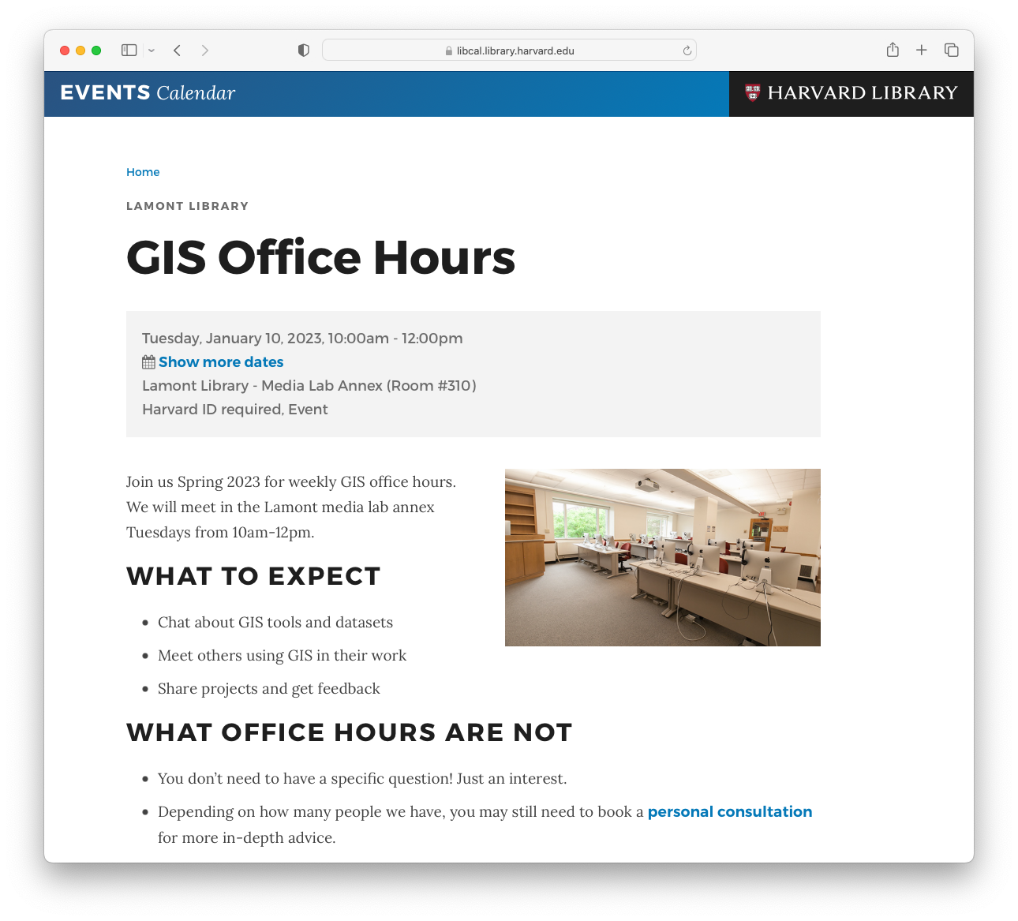Follow the Home breadcrumb link

(143, 172)
